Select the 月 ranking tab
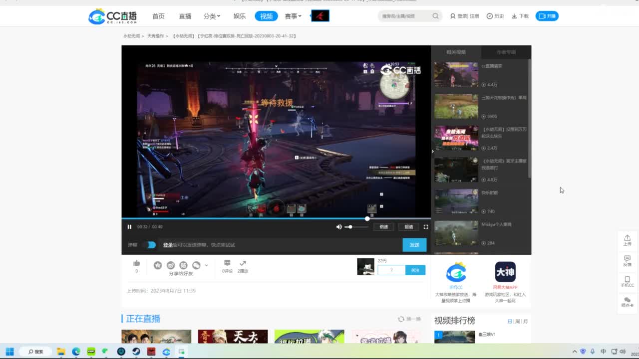This screenshot has height=359, width=639. click(526, 322)
